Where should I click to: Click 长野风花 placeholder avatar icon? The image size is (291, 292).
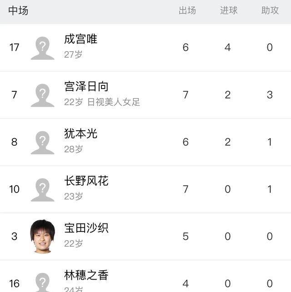tap(42, 190)
